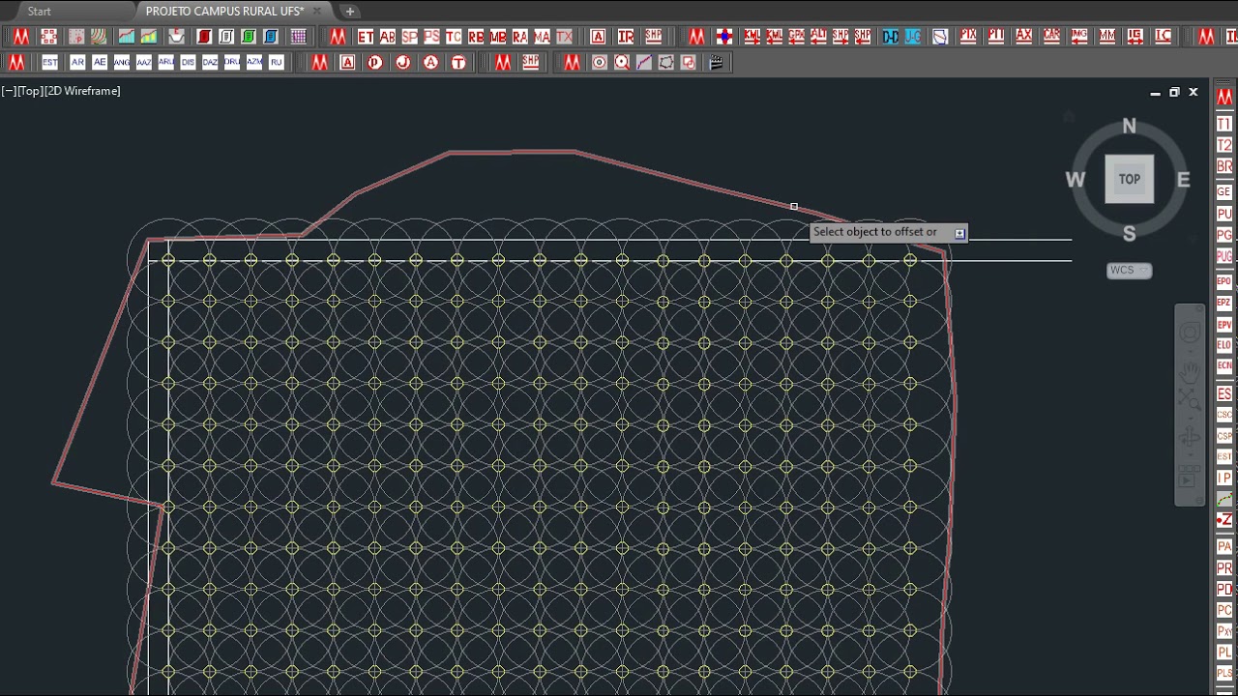
Task: Click the PA icon in right toolbar
Action: click(1224, 547)
